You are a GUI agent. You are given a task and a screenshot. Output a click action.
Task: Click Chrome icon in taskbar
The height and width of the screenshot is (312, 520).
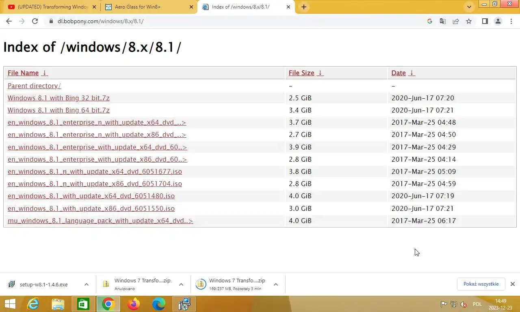[x=108, y=304]
